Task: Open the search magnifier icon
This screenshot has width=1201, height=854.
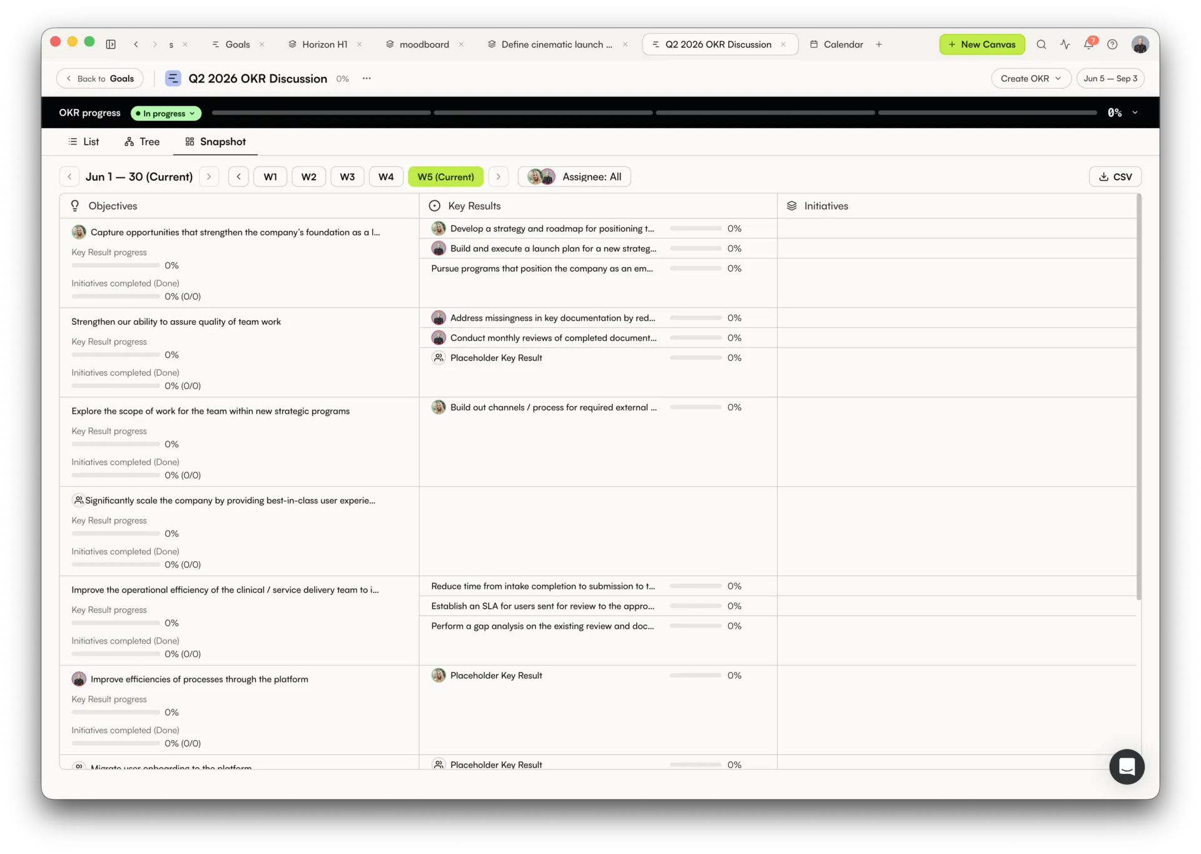Action: click(x=1041, y=44)
